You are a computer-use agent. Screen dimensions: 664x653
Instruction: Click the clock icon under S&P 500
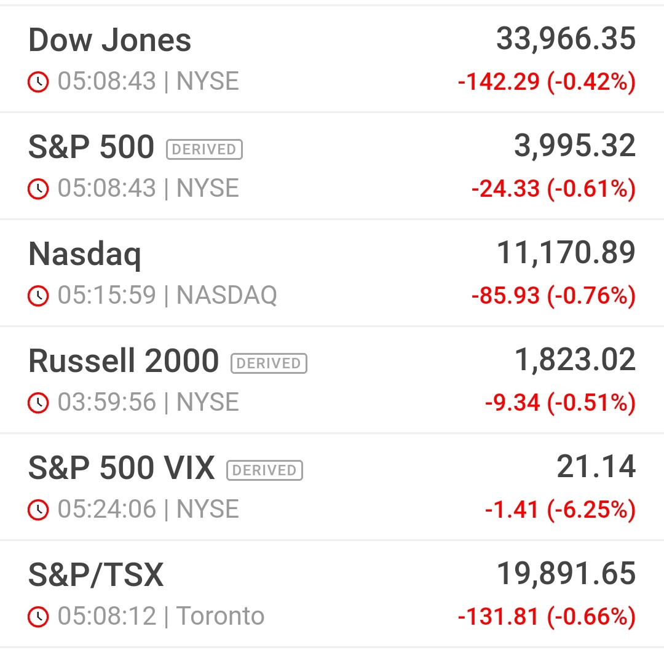point(38,189)
